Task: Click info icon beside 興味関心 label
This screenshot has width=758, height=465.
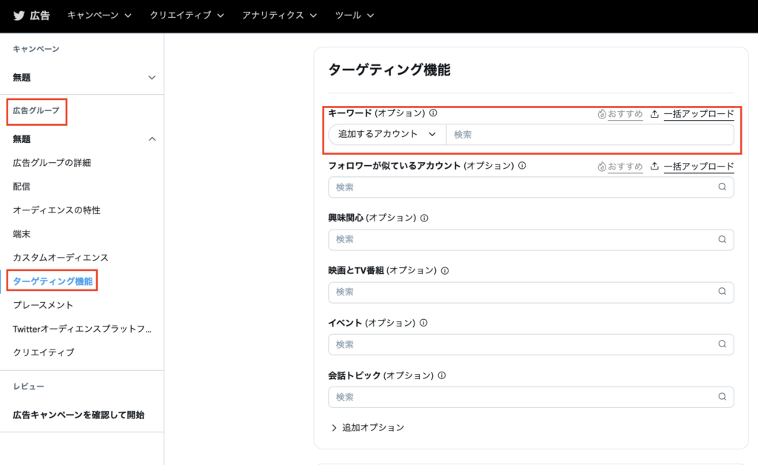Action: pos(425,218)
